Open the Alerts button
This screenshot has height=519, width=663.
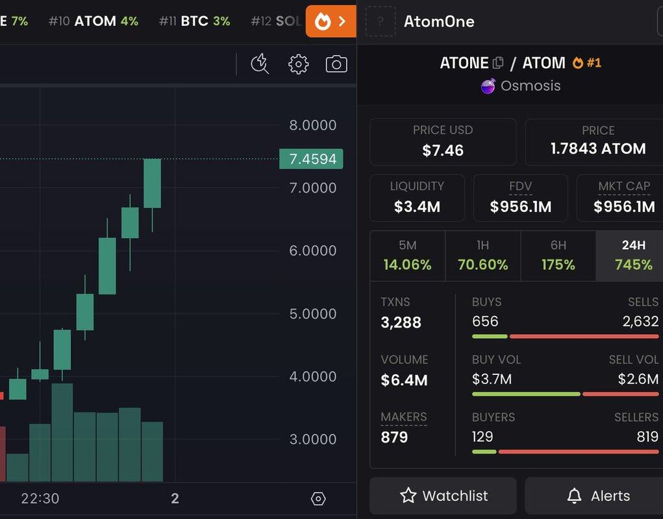594,496
